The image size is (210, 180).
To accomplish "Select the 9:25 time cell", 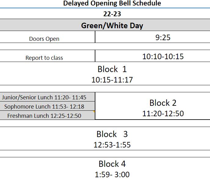I will click(153, 37).
